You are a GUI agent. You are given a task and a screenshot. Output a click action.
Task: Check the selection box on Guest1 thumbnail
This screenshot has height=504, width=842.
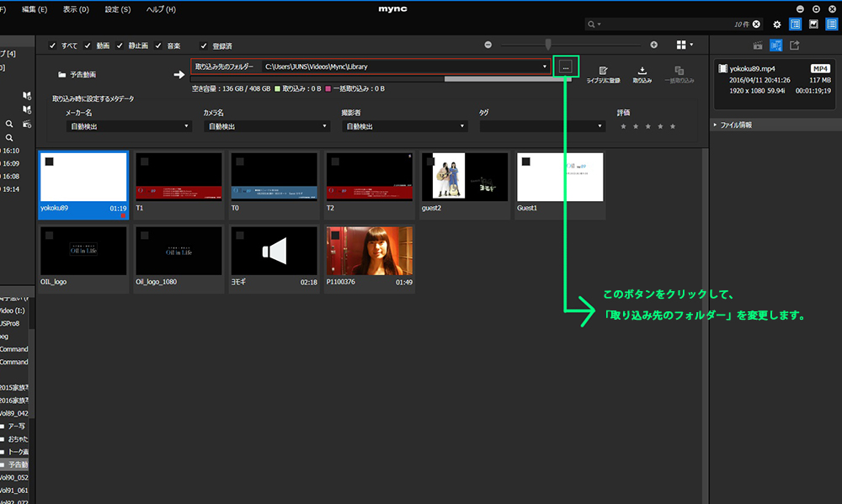(525, 162)
